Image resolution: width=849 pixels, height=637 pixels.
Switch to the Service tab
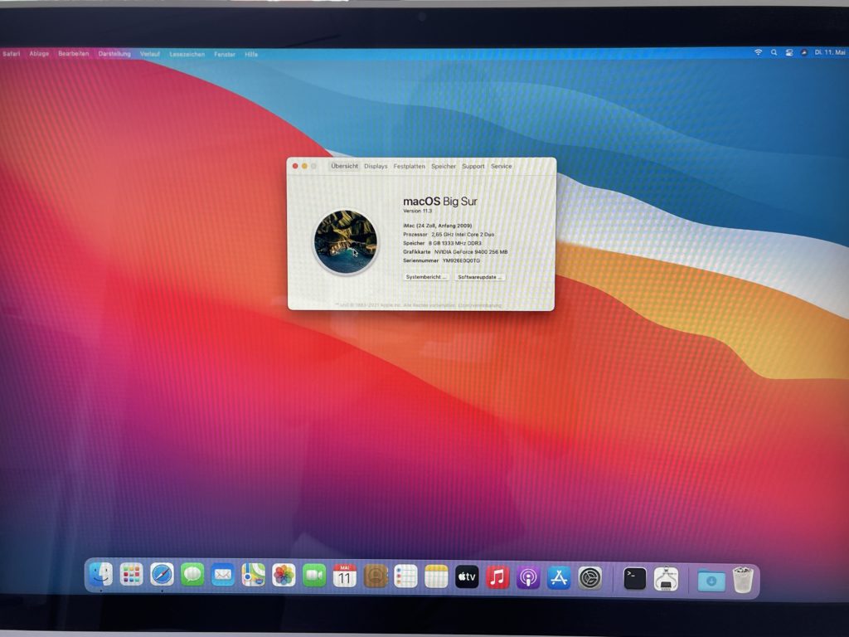pos(501,166)
